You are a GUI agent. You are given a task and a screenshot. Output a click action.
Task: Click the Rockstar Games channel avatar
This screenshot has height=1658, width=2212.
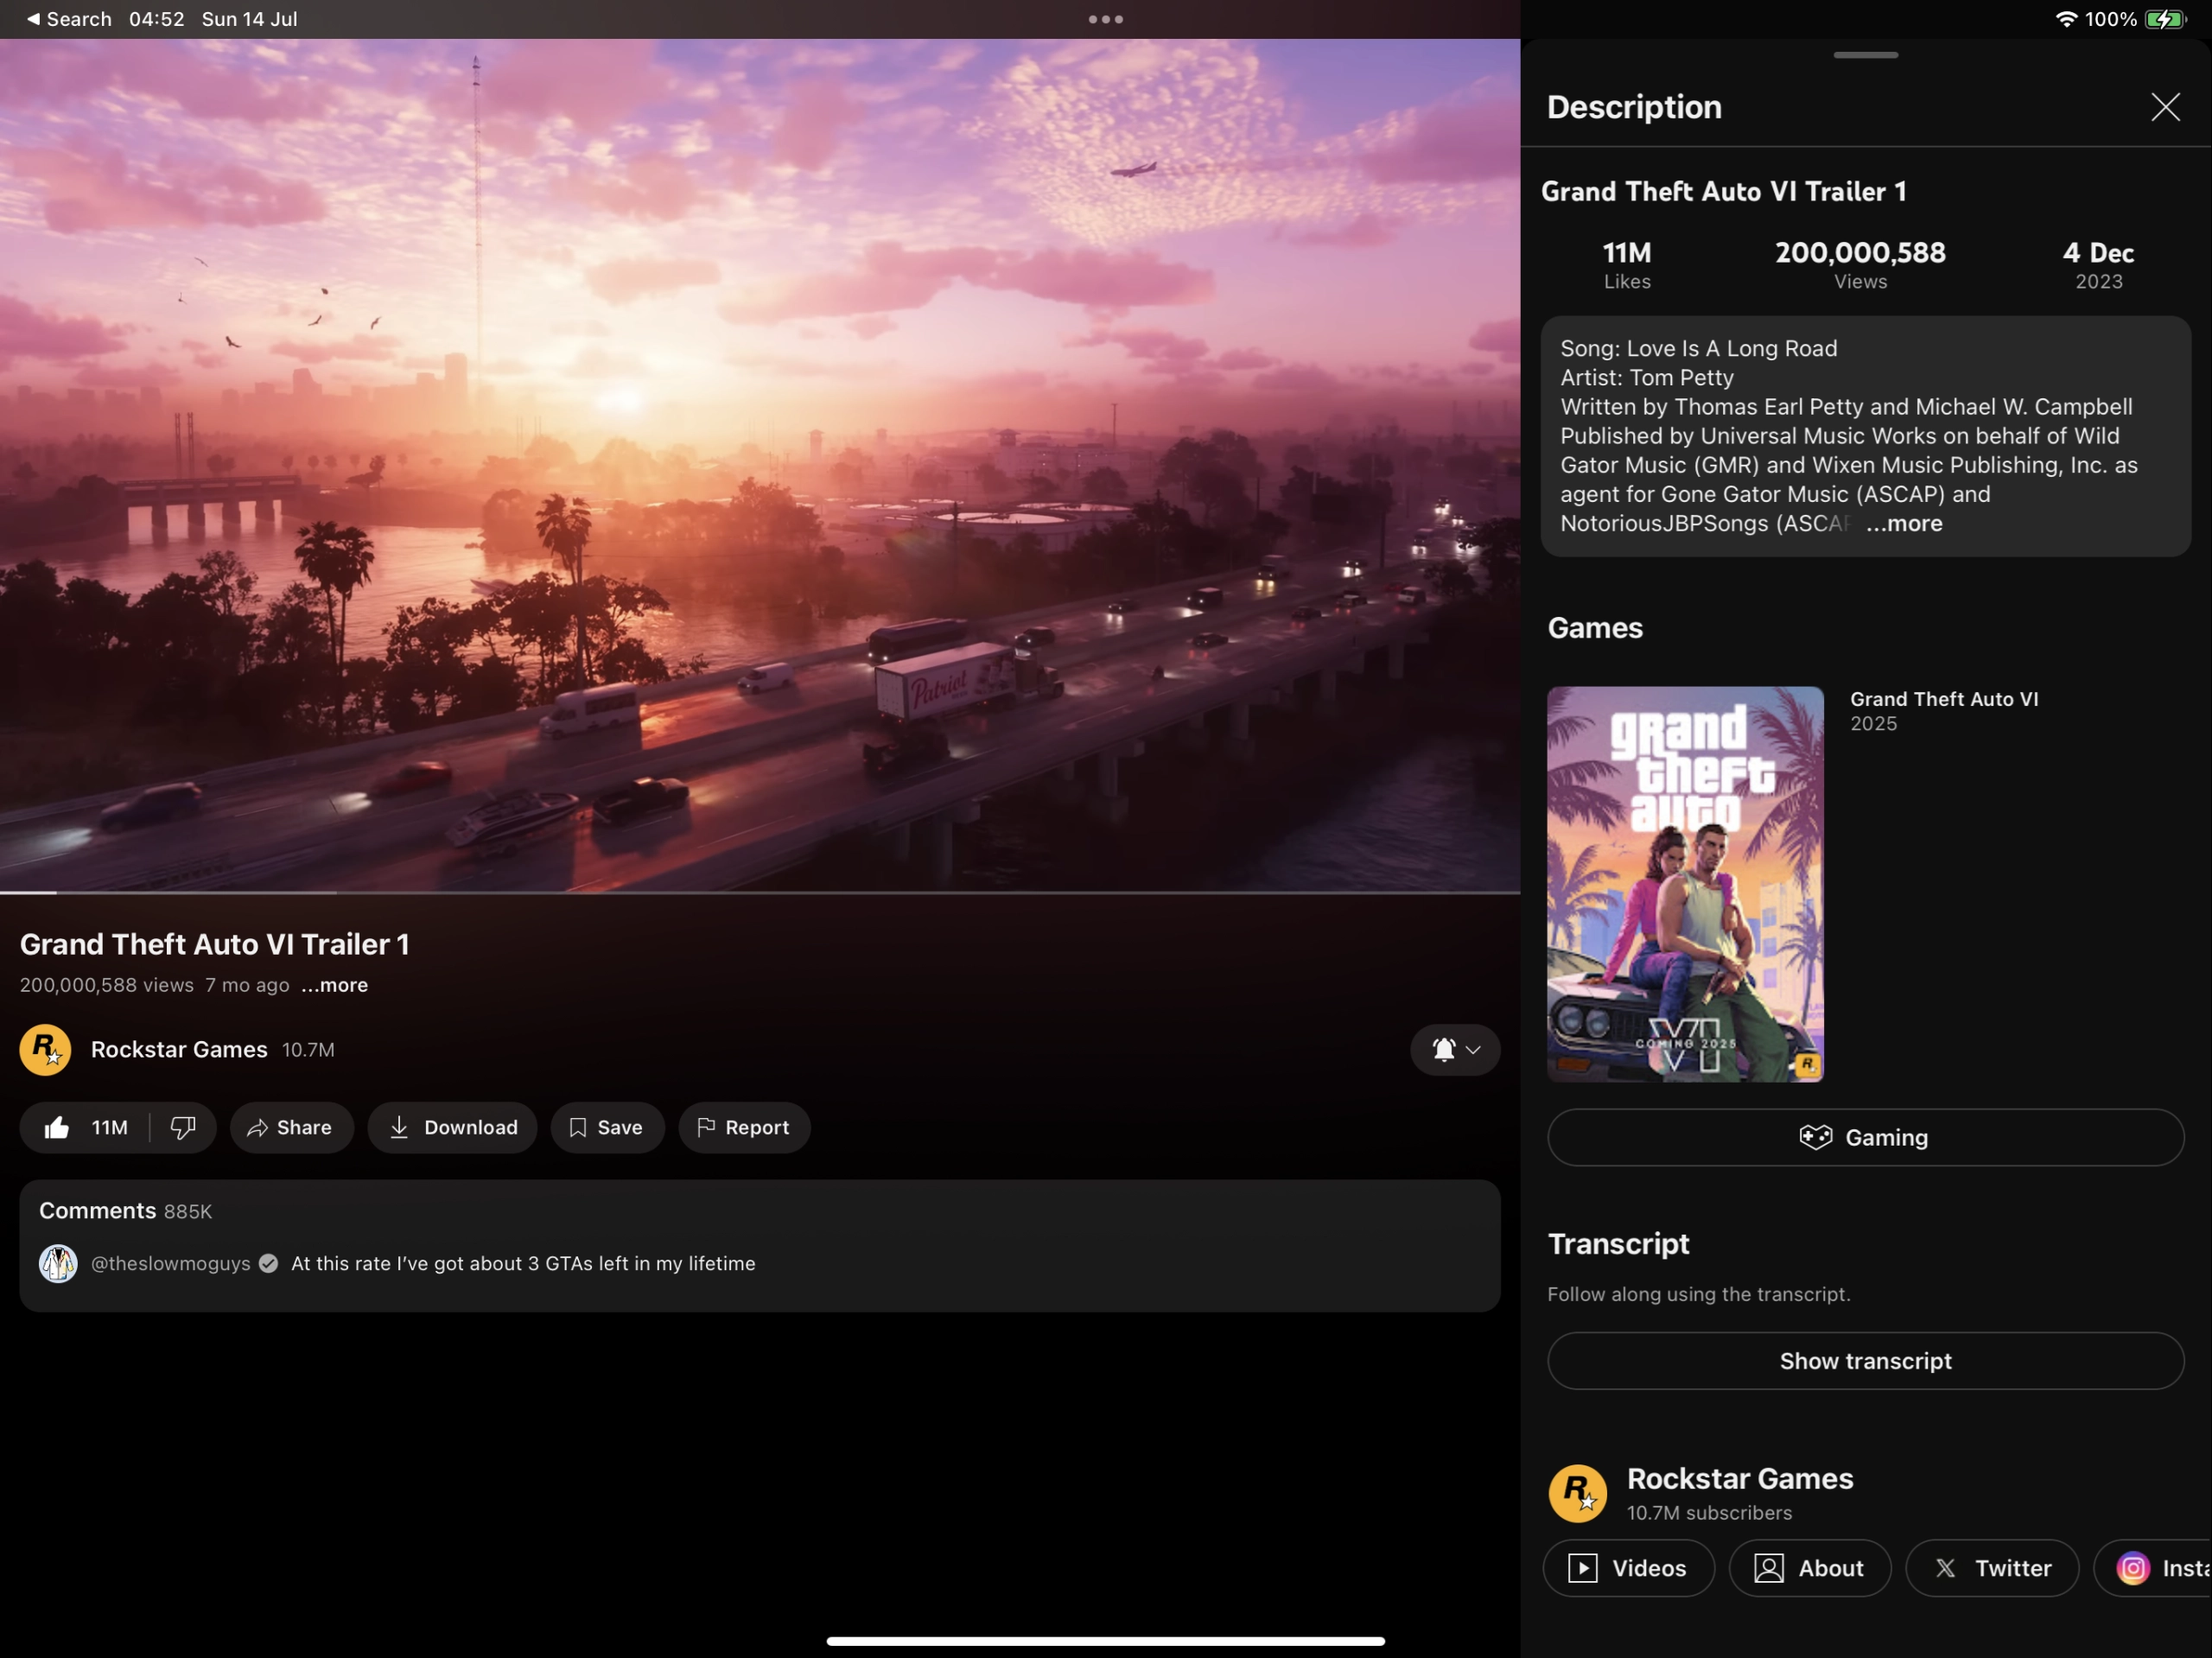point(45,1049)
